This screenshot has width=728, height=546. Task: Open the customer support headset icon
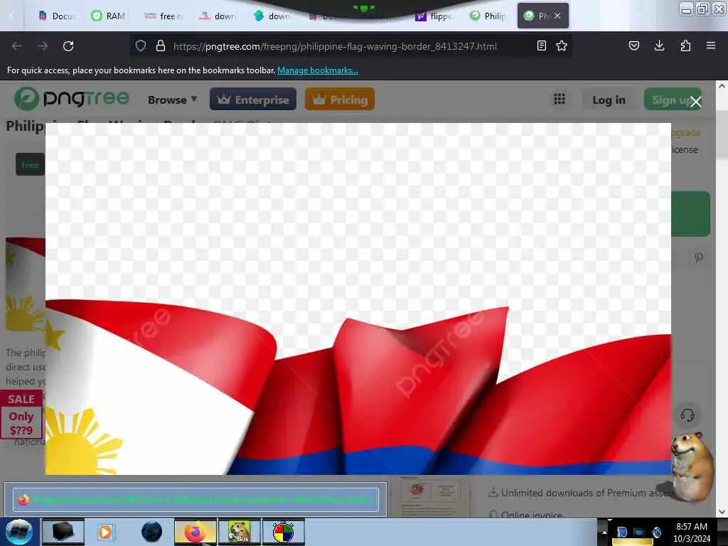click(687, 414)
